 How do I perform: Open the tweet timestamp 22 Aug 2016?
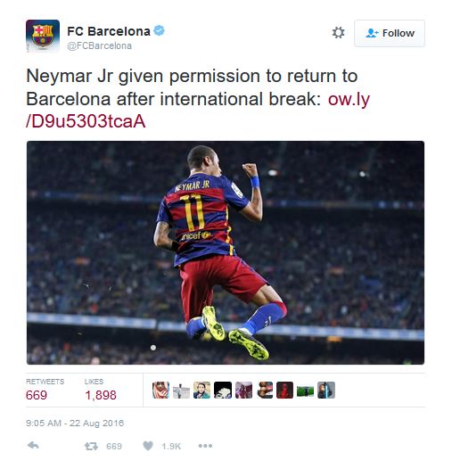75,424
